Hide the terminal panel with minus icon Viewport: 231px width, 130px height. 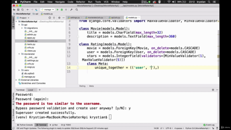[217, 90]
